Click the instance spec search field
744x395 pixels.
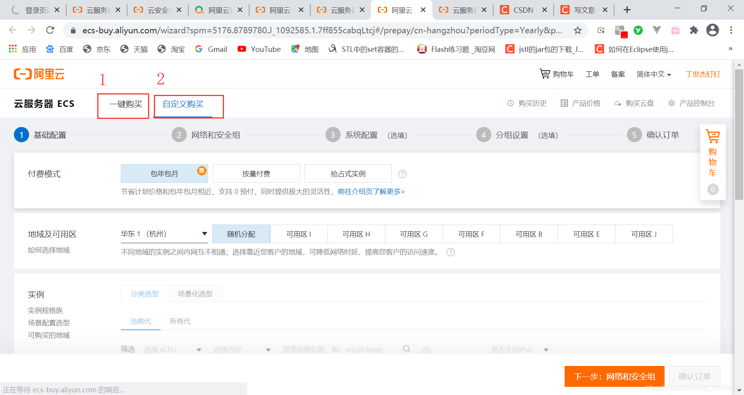341,349
